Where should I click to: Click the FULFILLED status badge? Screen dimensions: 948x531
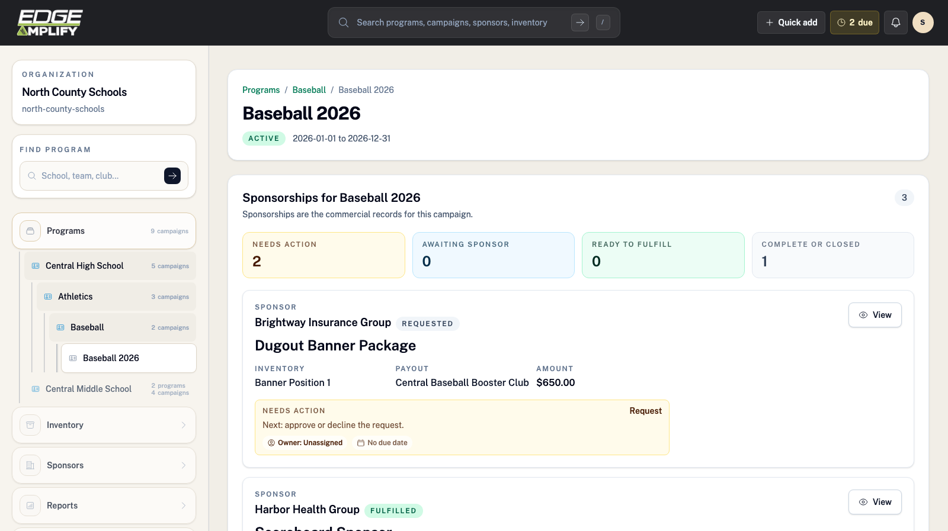click(393, 511)
